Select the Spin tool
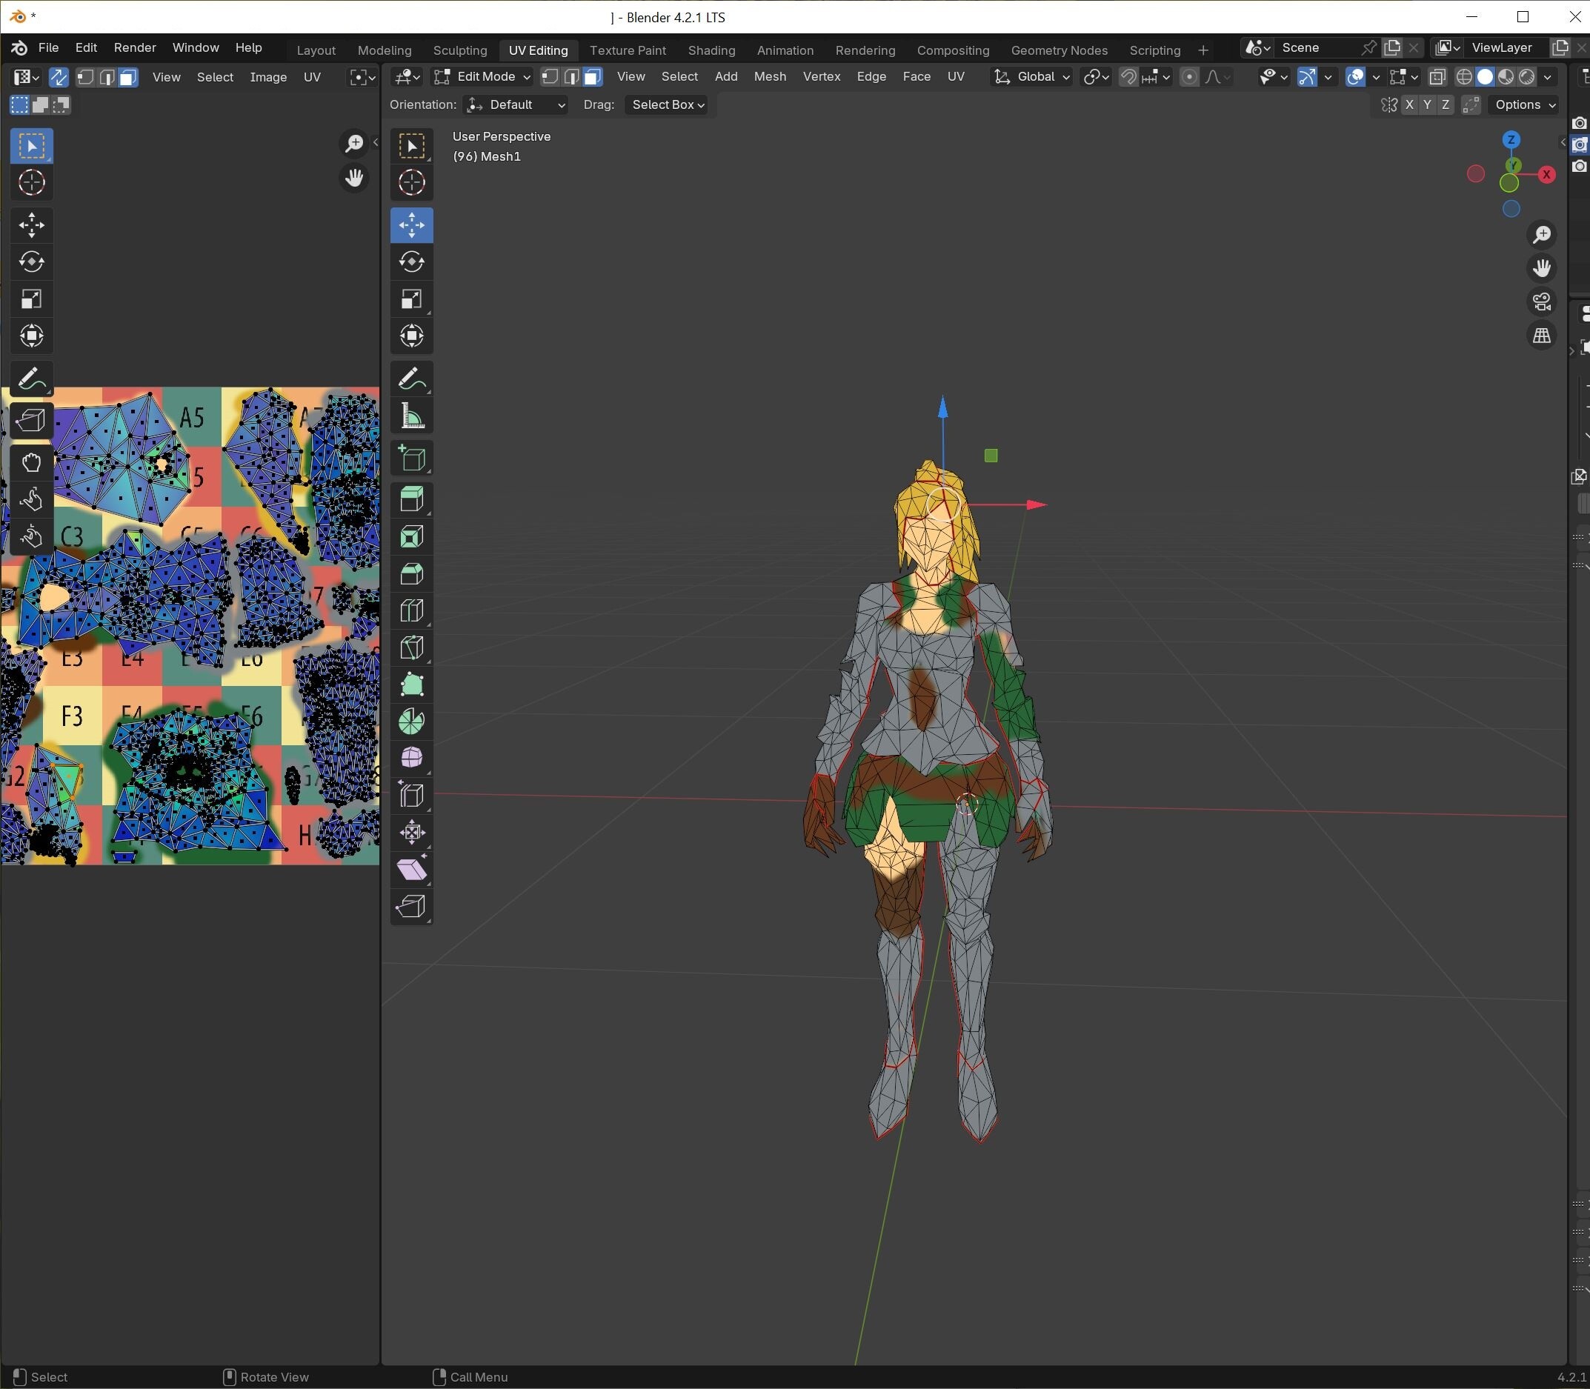 (412, 722)
